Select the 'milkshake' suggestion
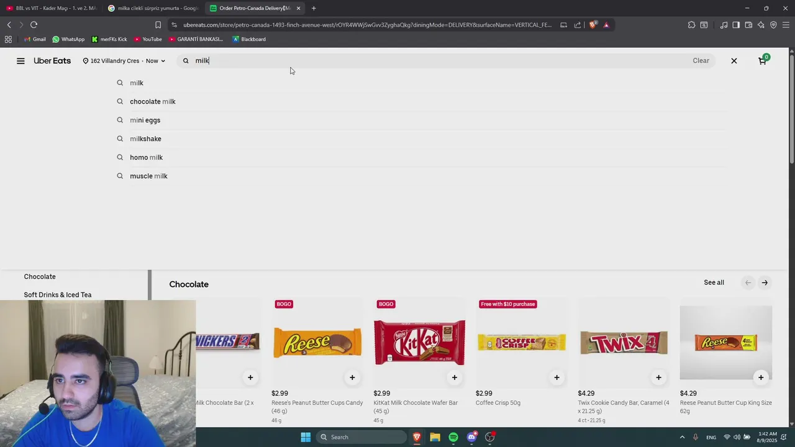This screenshot has height=447, width=795. point(145,138)
